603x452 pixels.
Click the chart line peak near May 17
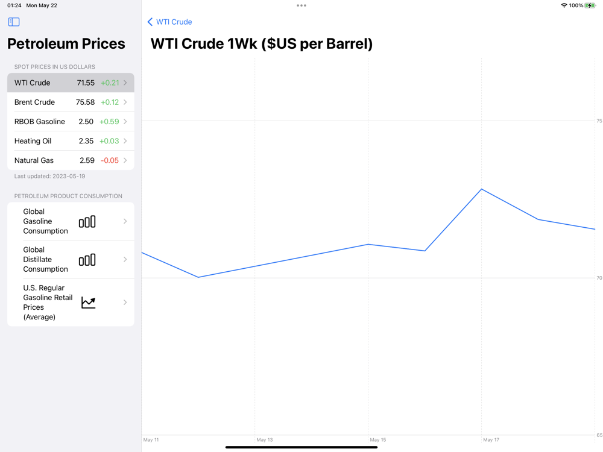481,189
